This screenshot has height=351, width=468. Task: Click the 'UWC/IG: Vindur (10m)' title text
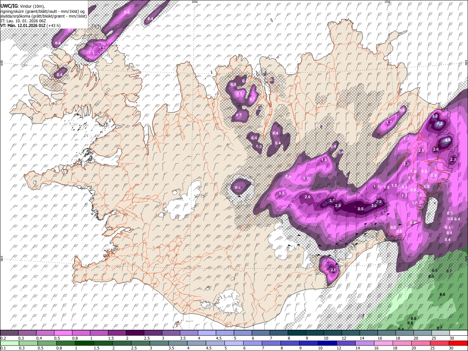coord(22,6)
